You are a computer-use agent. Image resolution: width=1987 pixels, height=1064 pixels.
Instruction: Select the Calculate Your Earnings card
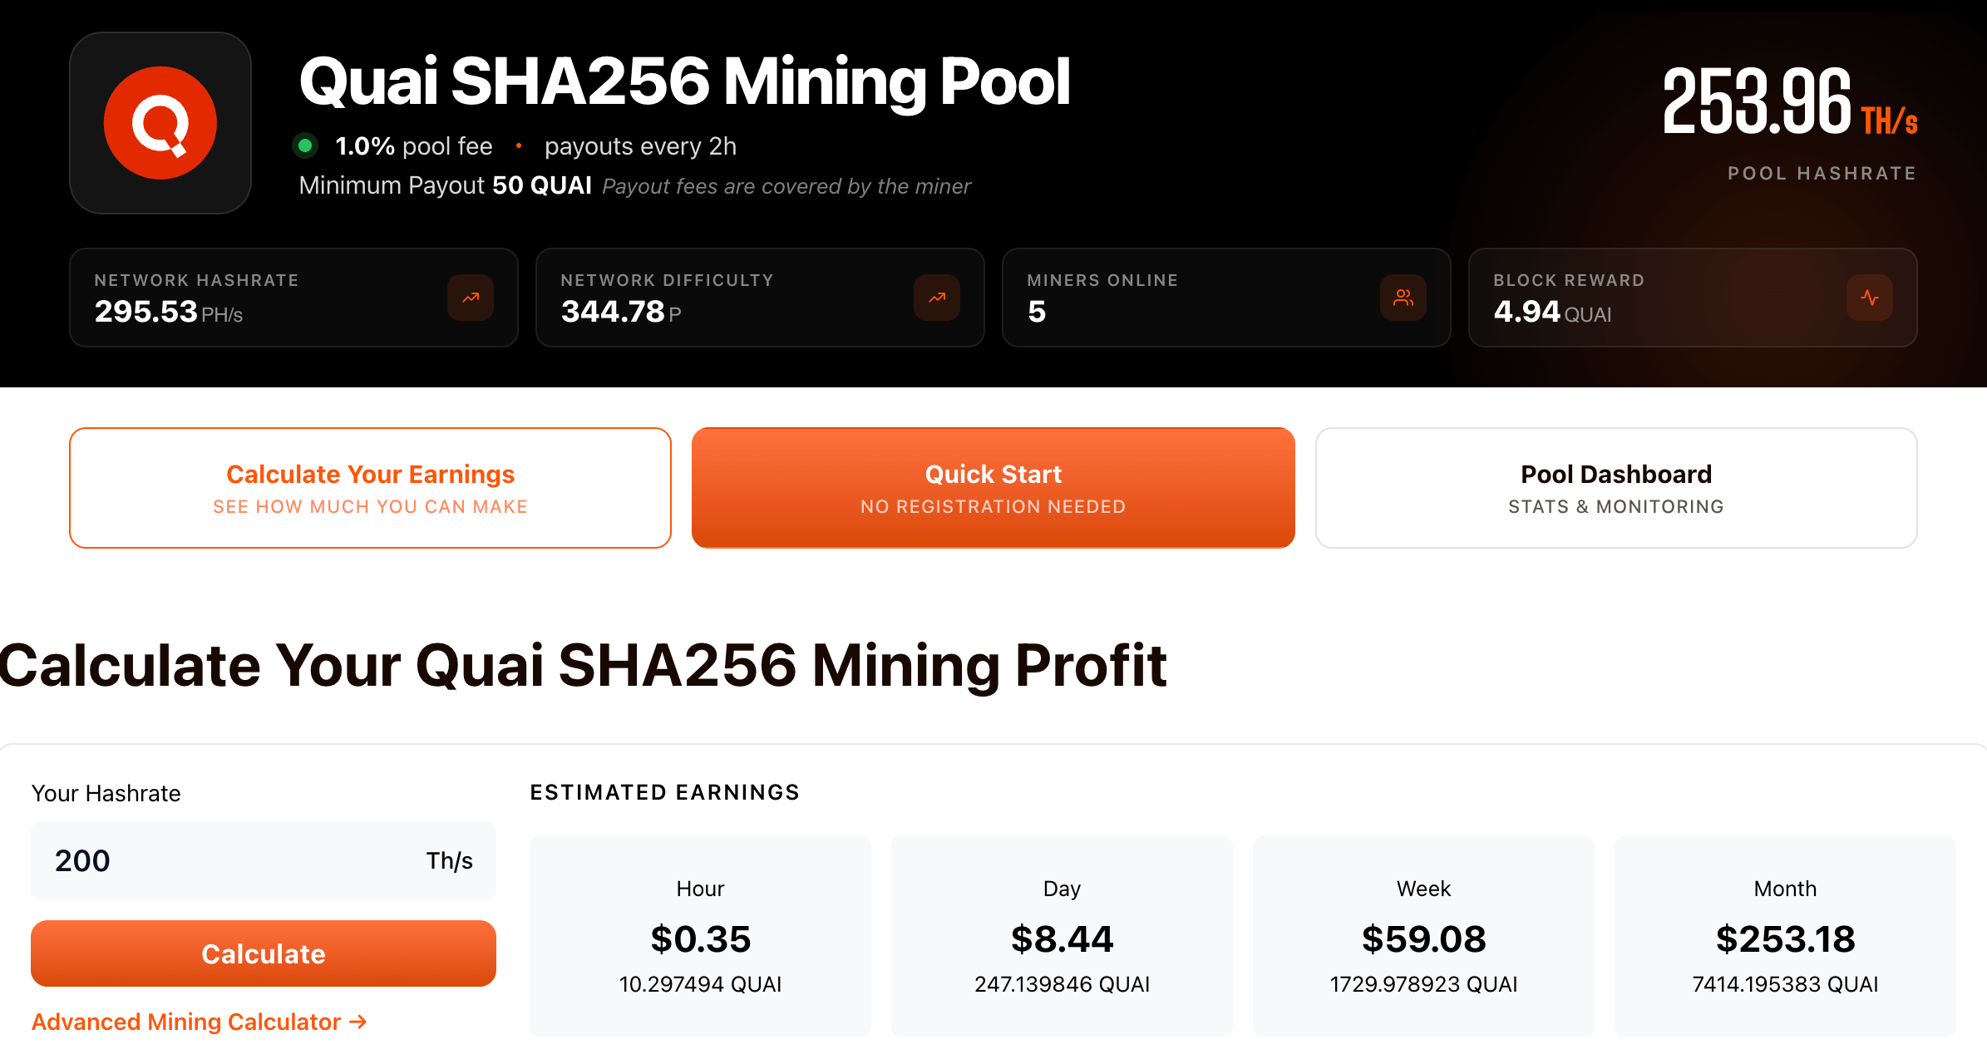[x=370, y=488]
